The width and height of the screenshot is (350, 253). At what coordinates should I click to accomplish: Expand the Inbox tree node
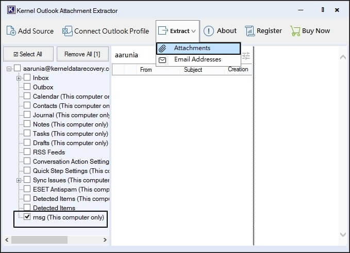tap(19, 78)
